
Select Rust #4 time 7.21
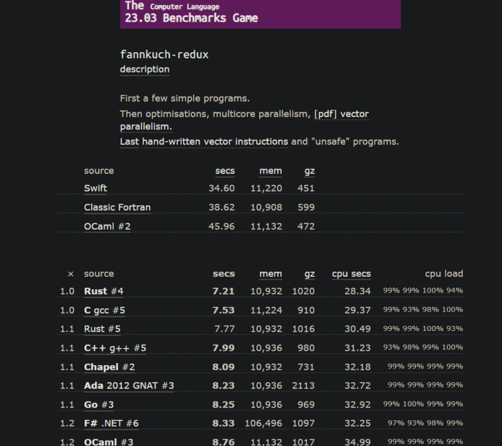pos(224,291)
